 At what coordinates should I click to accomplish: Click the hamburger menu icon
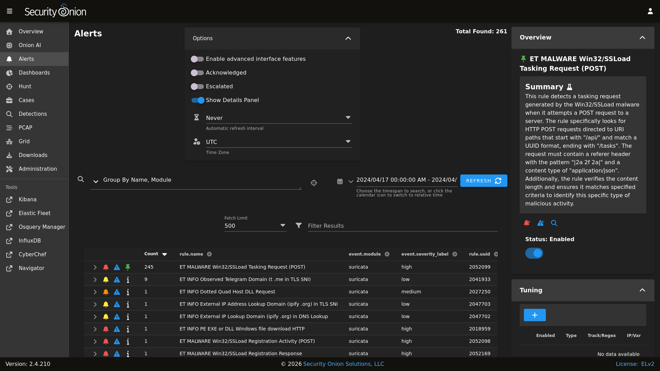click(10, 11)
